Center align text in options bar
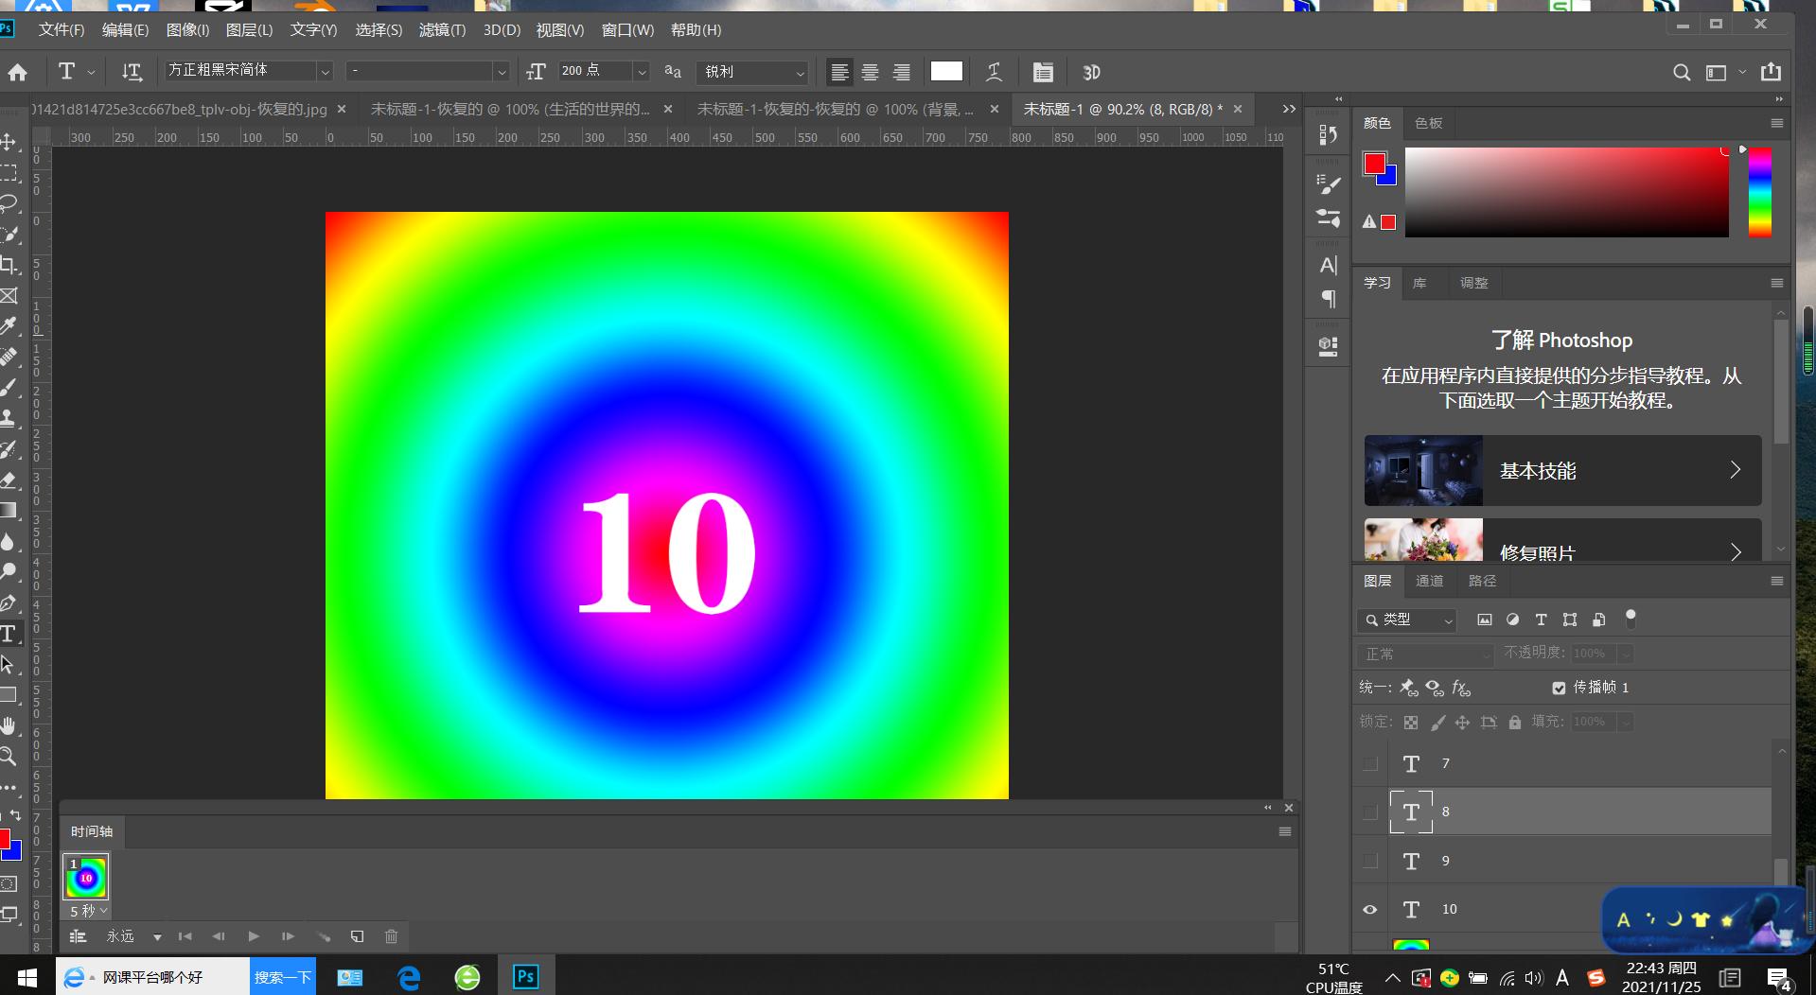Viewport: 1816px width, 995px height. coord(870,72)
